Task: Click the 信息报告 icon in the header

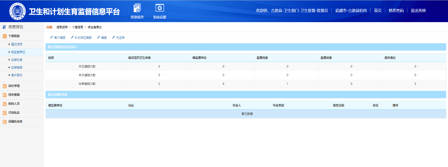Action: [137, 8]
